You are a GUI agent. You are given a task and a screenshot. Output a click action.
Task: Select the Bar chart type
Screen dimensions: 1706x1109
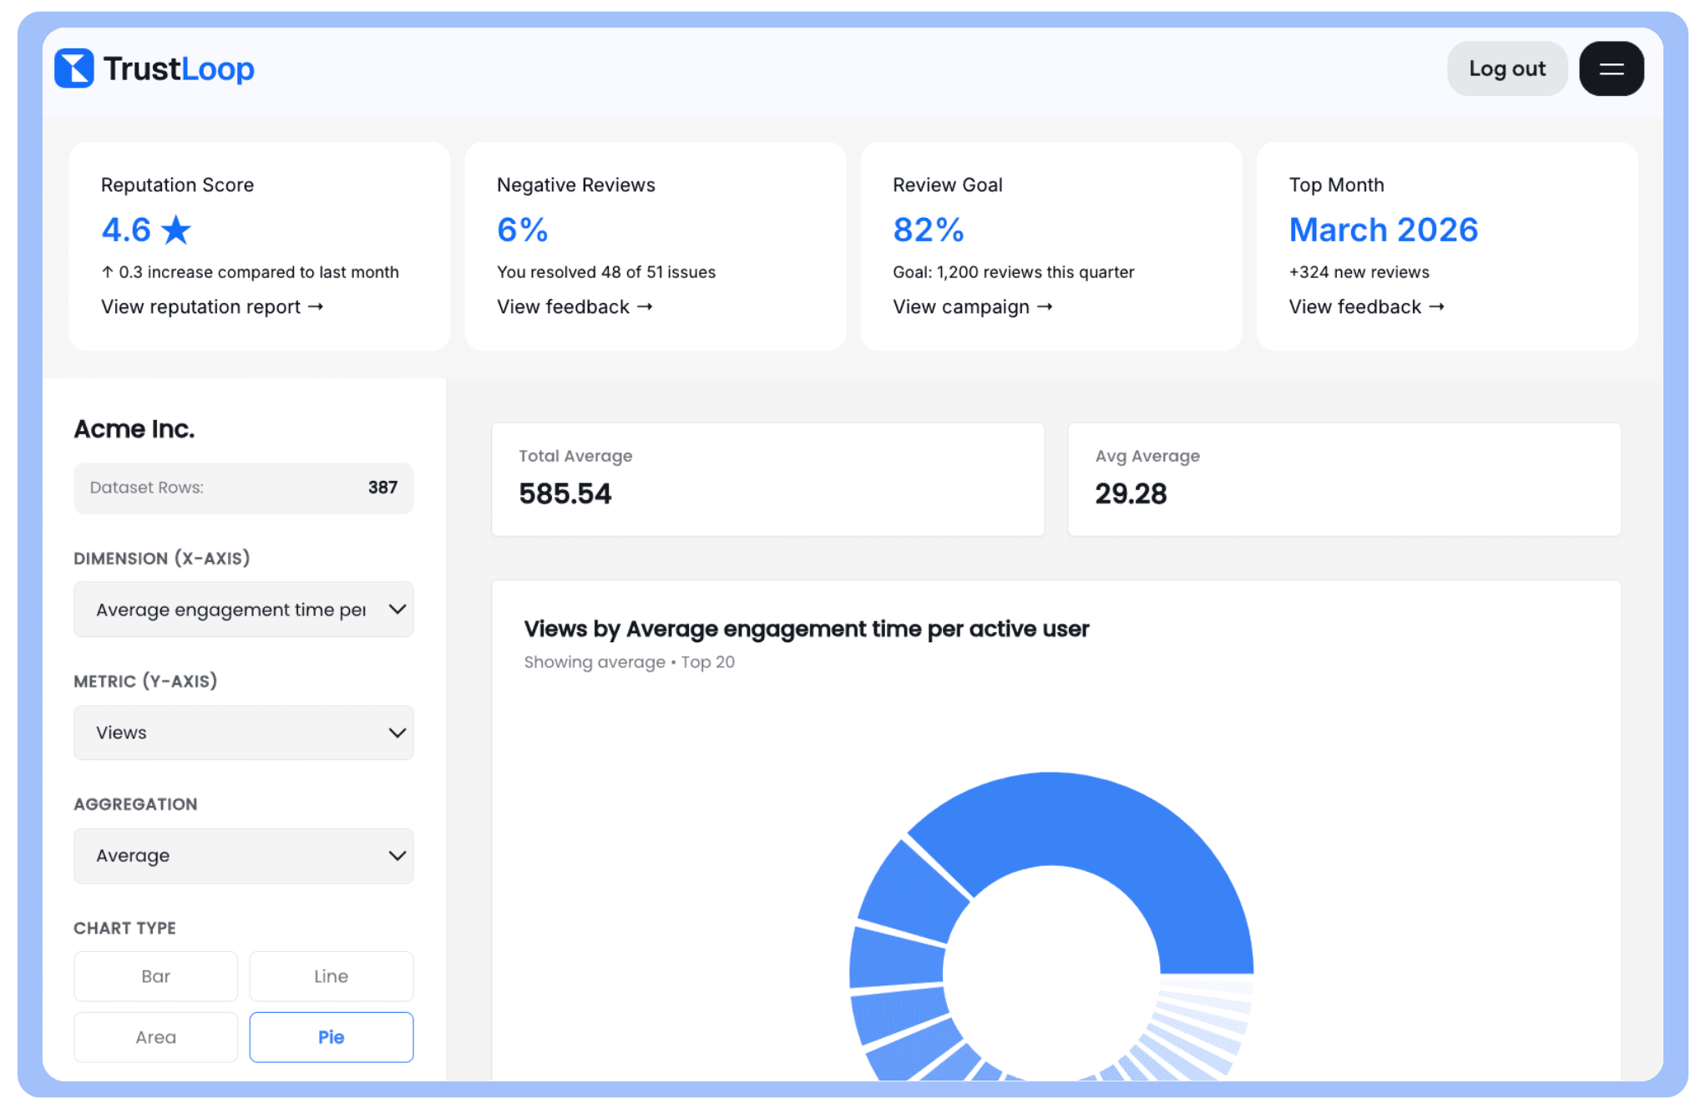155,975
